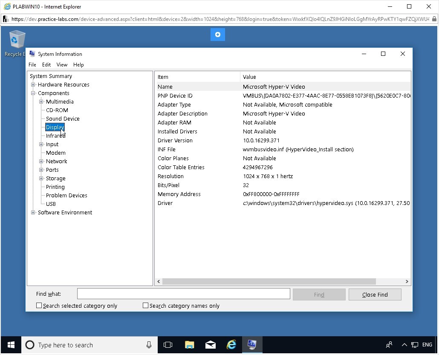Select CD-ROM in the tree
The image size is (439, 355).
click(x=57, y=110)
